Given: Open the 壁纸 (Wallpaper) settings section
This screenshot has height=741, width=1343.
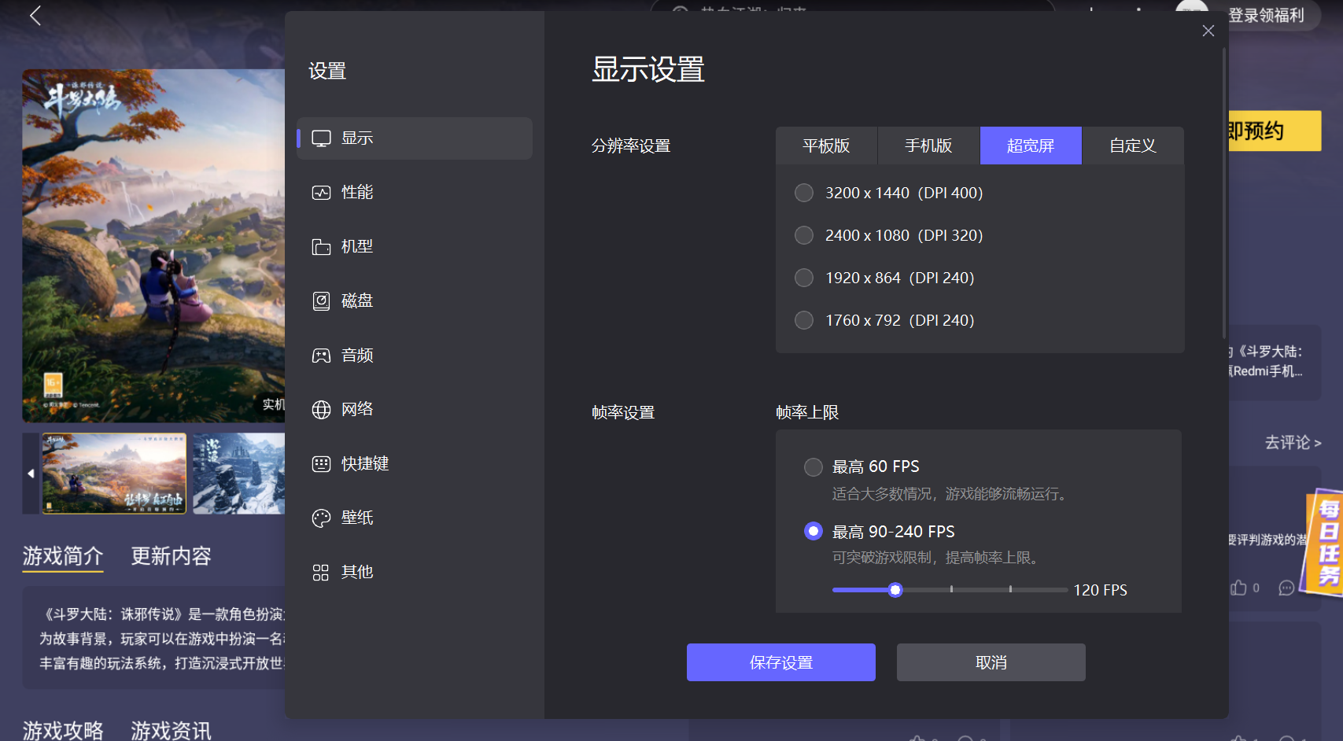Looking at the screenshot, I should point(415,518).
